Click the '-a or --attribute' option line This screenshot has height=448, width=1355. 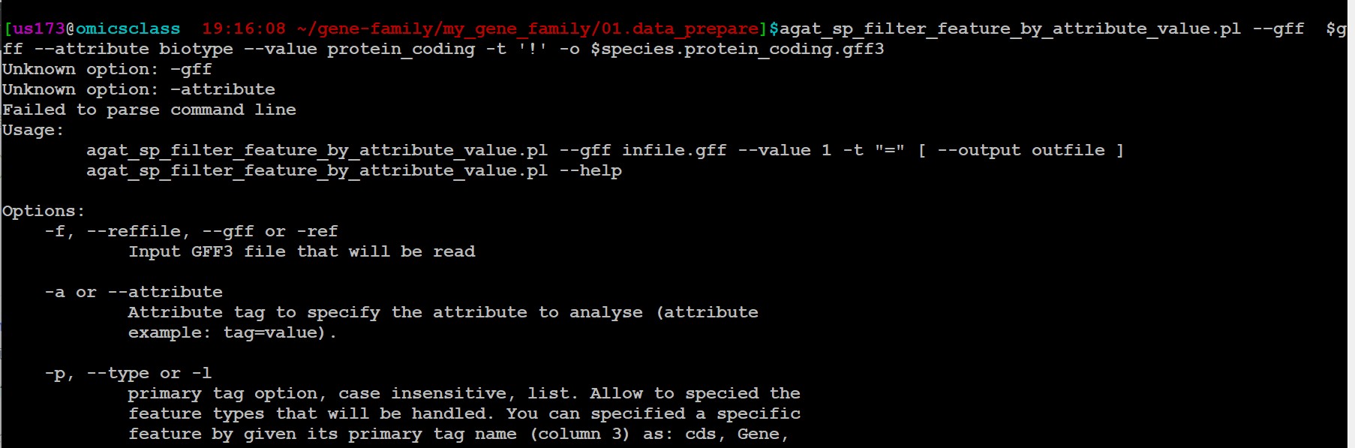134,293
